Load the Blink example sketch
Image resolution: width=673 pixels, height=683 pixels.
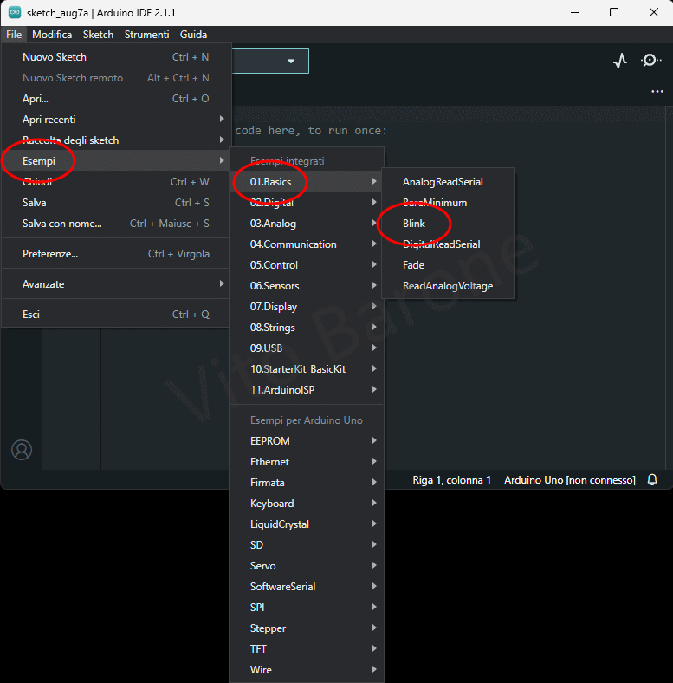(449, 224)
